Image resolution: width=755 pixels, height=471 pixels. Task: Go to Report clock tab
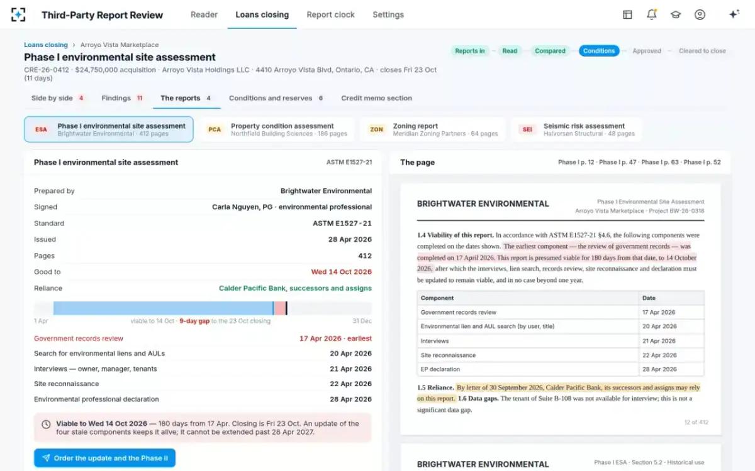[x=330, y=14]
